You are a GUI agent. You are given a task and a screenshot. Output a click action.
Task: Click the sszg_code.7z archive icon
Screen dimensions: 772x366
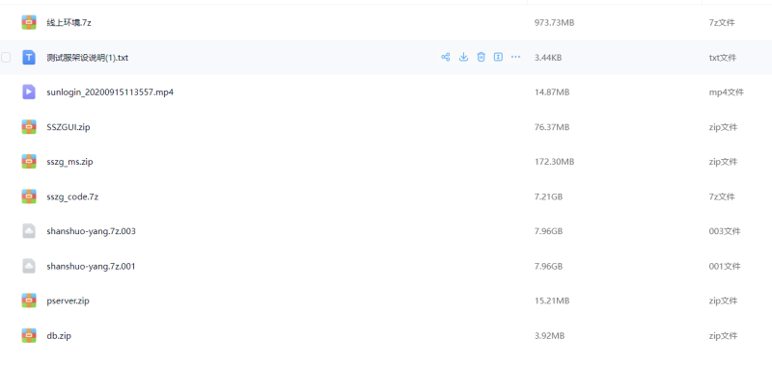[29, 196]
